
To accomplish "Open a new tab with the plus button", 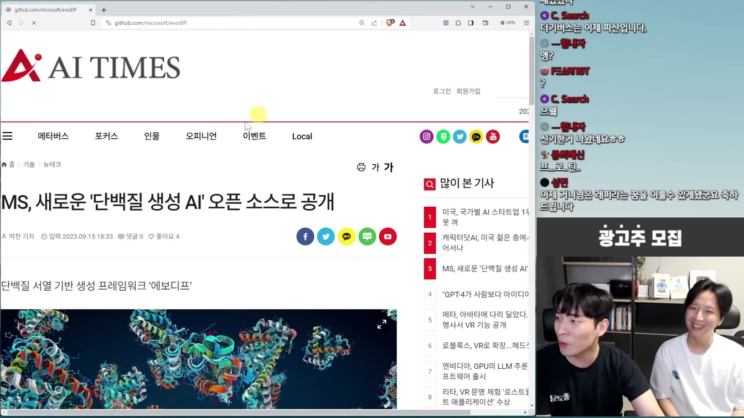I will (104, 10).
